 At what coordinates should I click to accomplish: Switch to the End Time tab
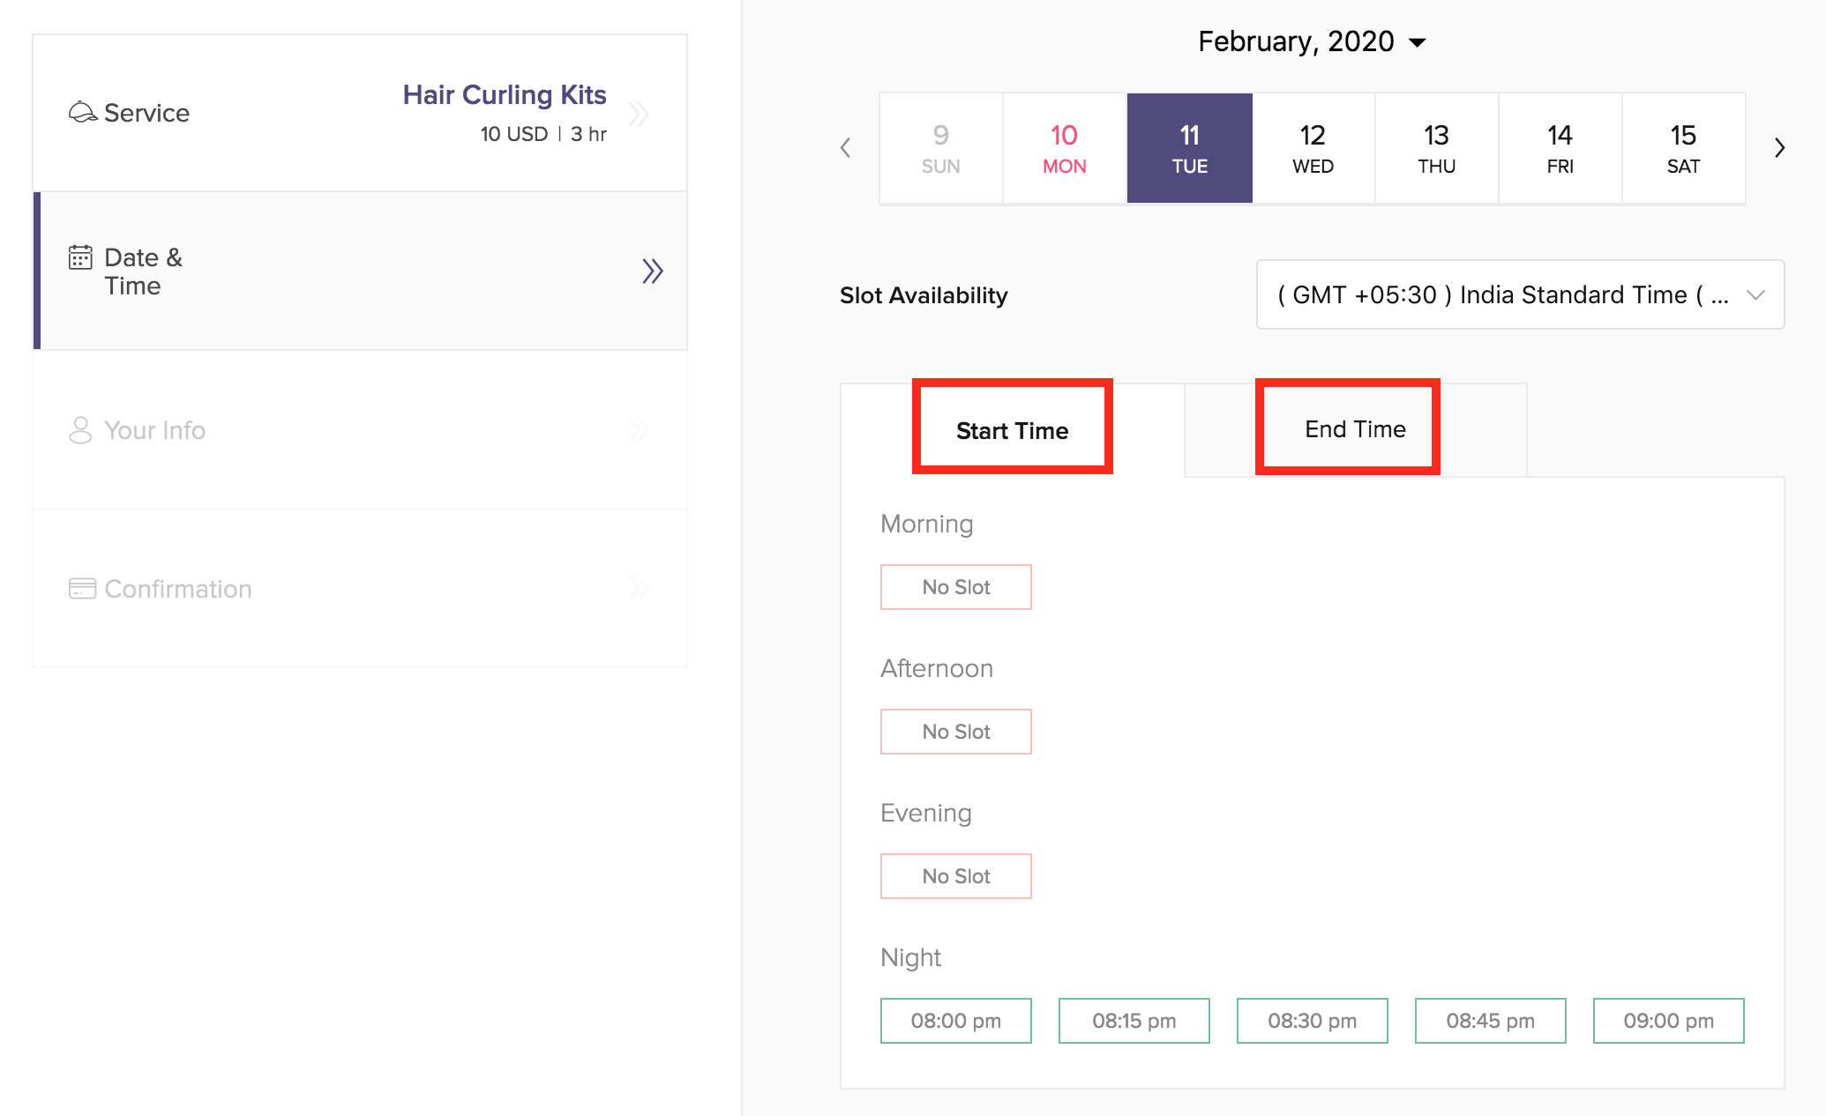coord(1355,429)
